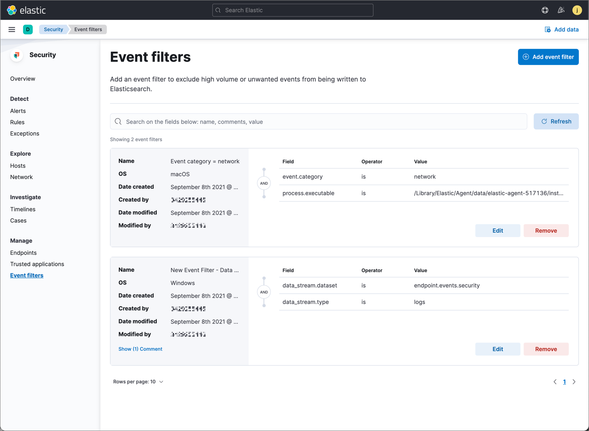589x431 pixels.
Task: Open the What's New newsfeed icon
Action: click(x=561, y=10)
